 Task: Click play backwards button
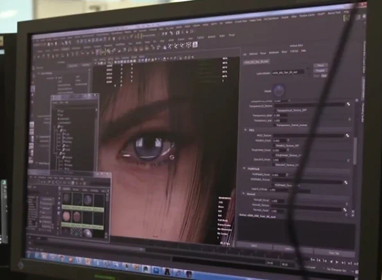click(331, 261)
